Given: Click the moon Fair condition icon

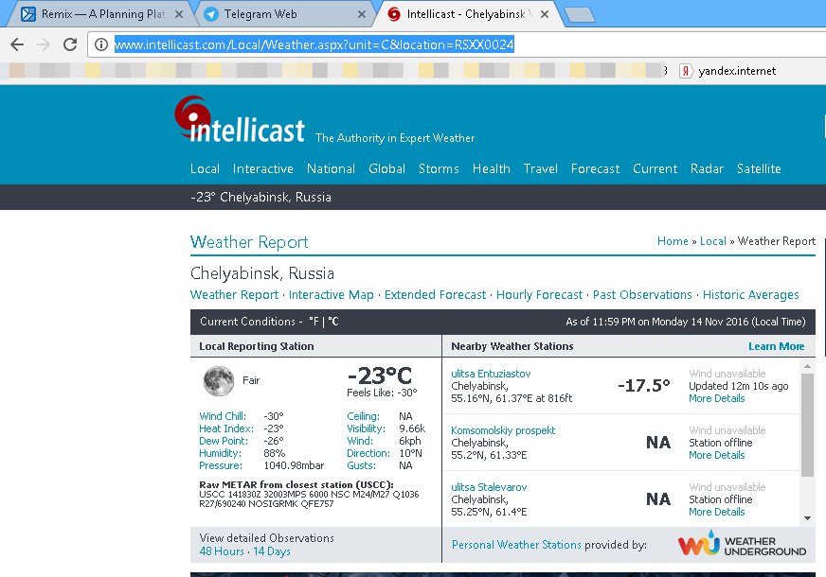Looking at the screenshot, I should click(219, 381).
